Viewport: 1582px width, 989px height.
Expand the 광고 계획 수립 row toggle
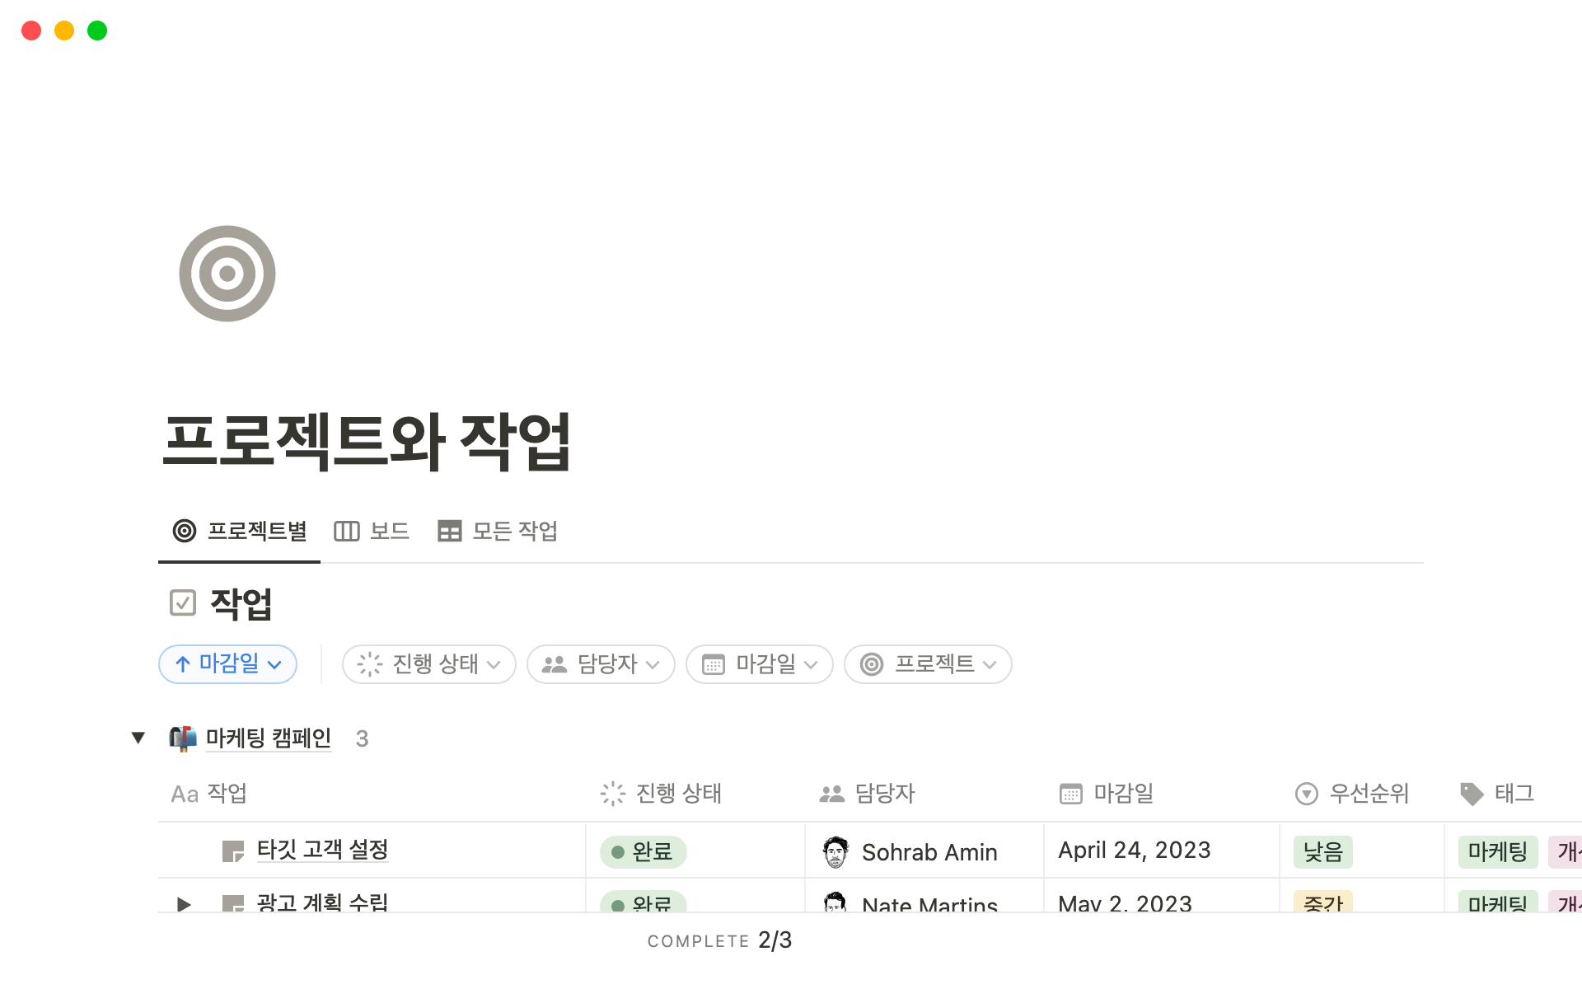(x=184, y=904)
